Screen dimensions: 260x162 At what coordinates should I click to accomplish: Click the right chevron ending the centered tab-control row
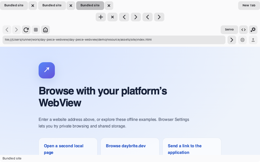pyautogui.click(x=159, y=17)
